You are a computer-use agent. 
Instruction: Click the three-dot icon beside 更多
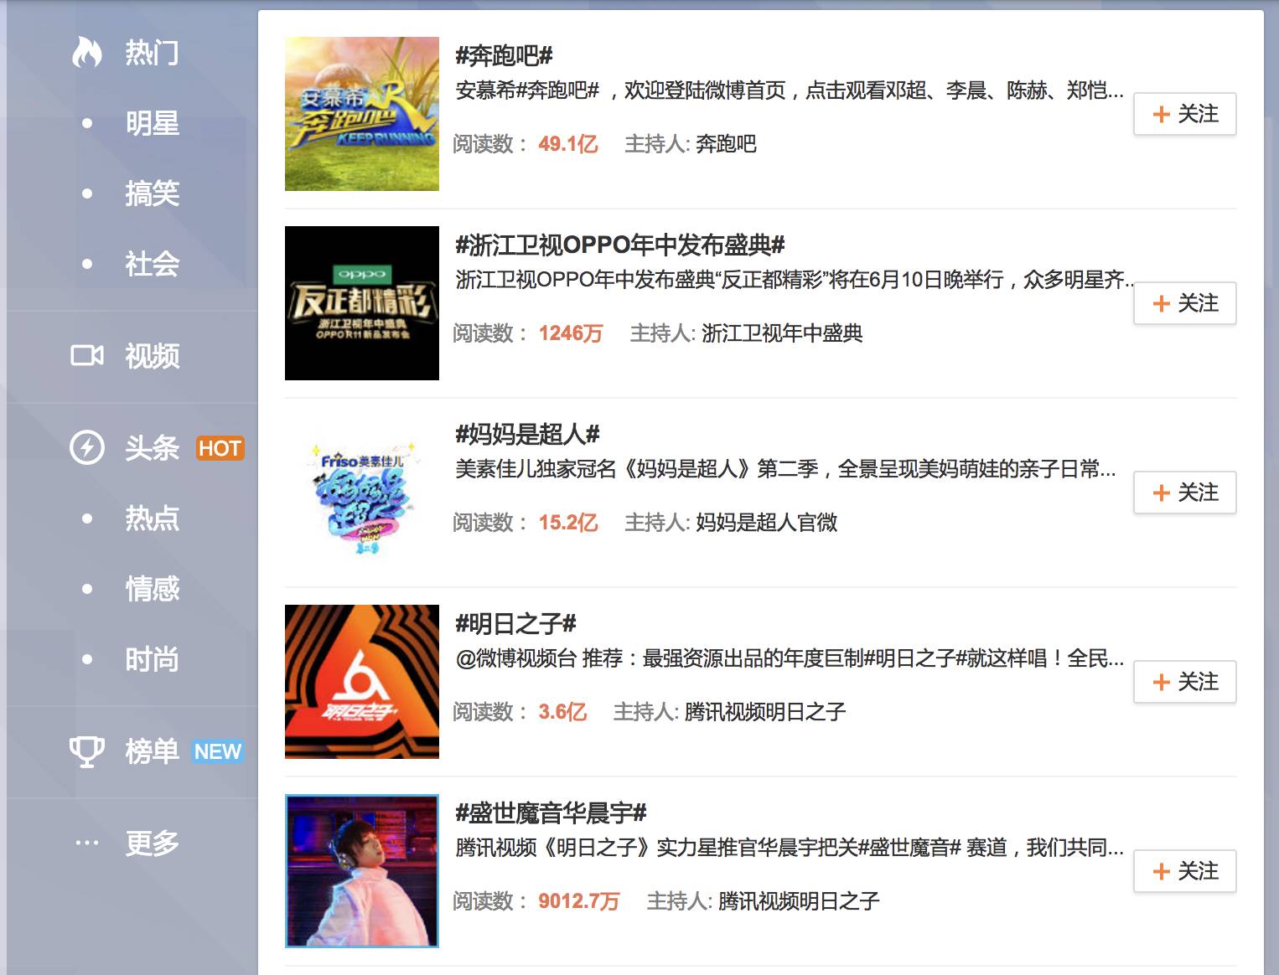pyautogui.click(x=86, y=843)
